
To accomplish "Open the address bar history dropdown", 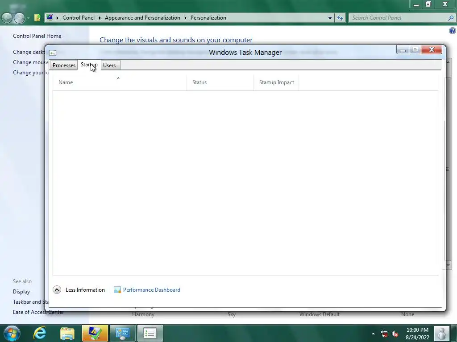I will 330,18.
